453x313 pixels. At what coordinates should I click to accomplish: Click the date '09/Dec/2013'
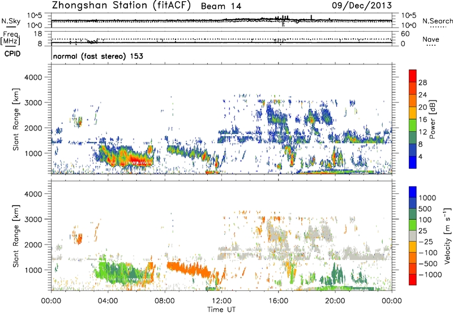(362, 5)
